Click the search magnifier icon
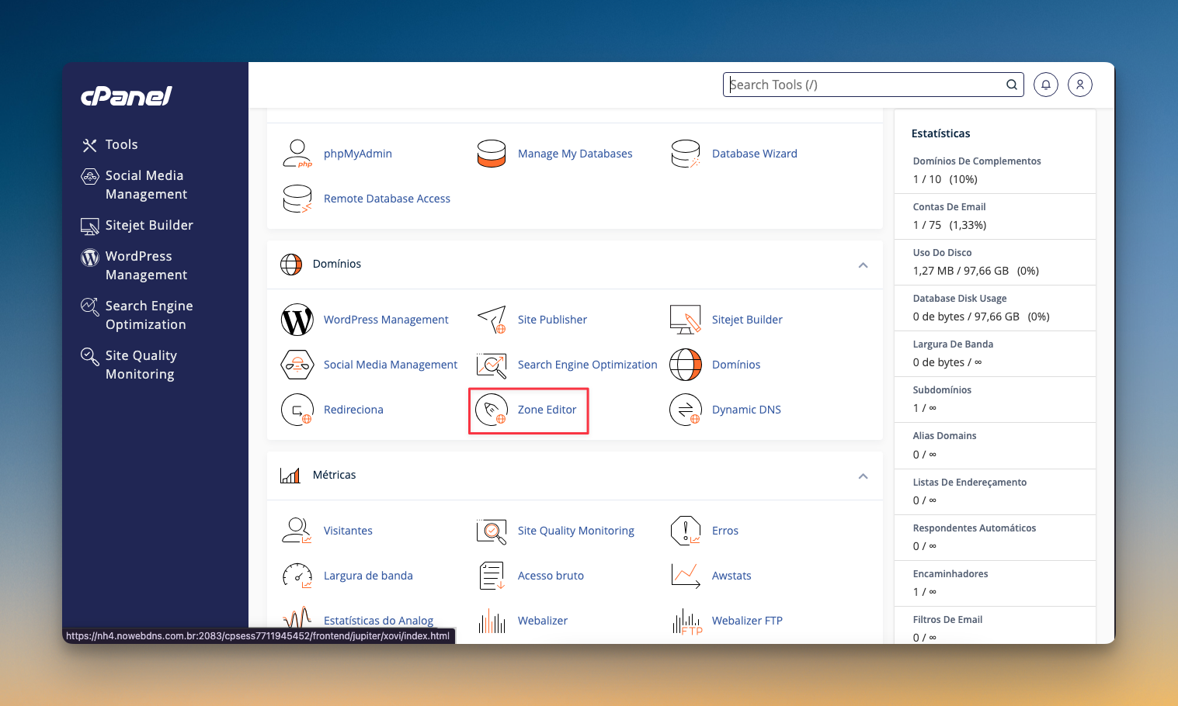 1011,85
